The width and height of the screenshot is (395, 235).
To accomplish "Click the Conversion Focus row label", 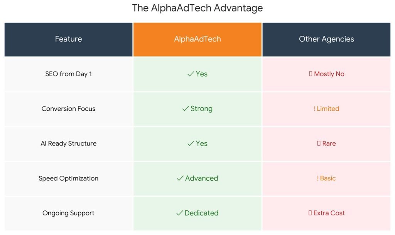I will point(68,109).
